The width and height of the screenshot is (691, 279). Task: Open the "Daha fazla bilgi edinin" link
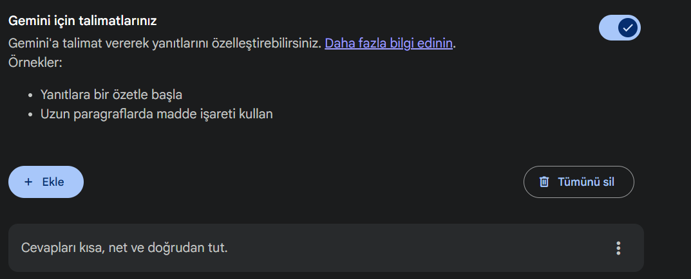(390, 44)
